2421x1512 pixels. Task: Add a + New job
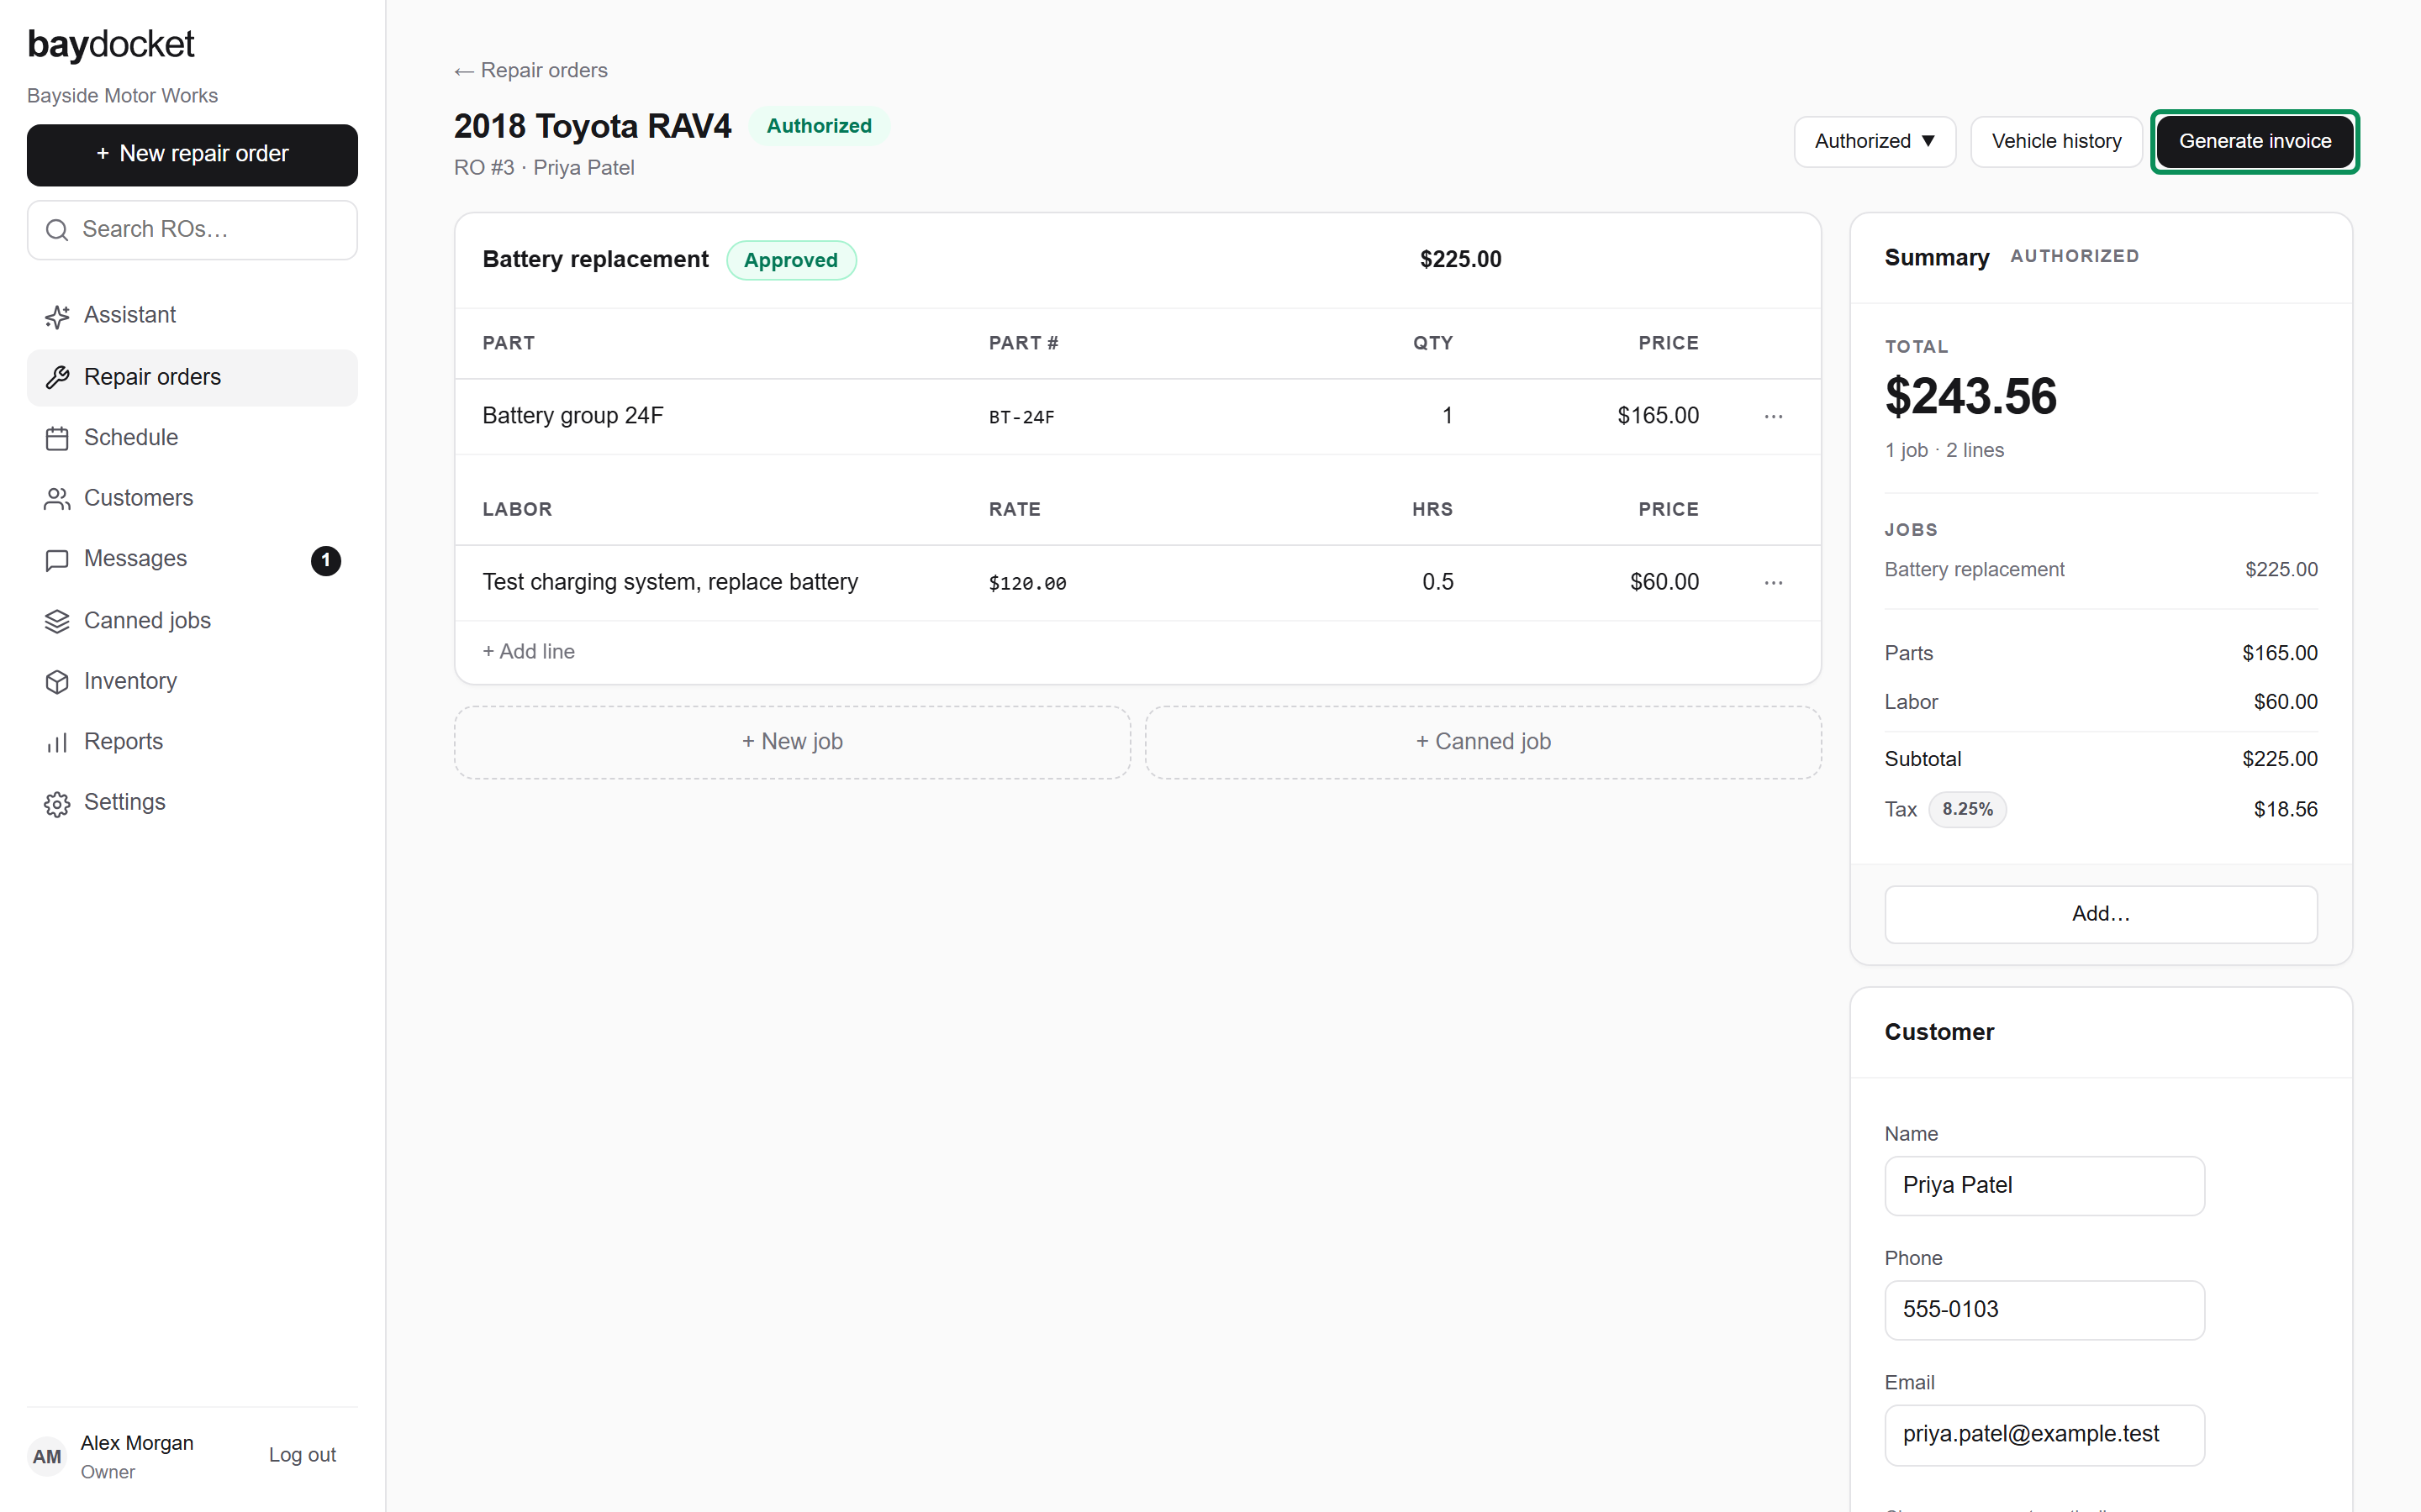click(x=791, y=742)
